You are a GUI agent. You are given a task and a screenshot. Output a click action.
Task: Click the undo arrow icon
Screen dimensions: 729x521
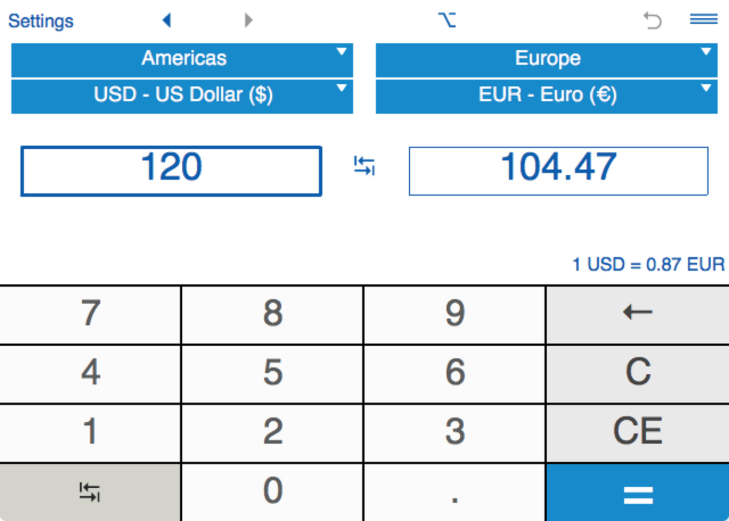[x=652, y=20]
